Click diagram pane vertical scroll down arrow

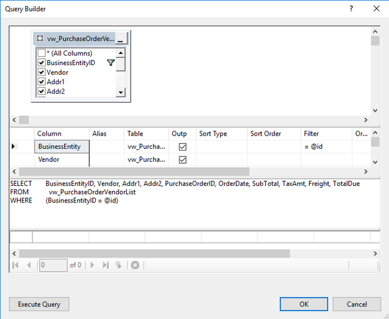375,111
